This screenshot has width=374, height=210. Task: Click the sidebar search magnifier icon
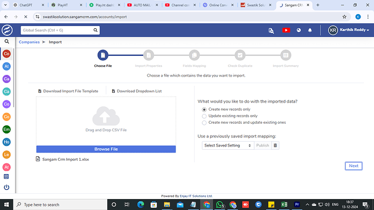[7, 42]
